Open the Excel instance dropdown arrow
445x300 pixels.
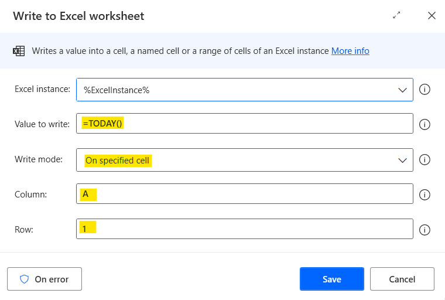[402, 90]
